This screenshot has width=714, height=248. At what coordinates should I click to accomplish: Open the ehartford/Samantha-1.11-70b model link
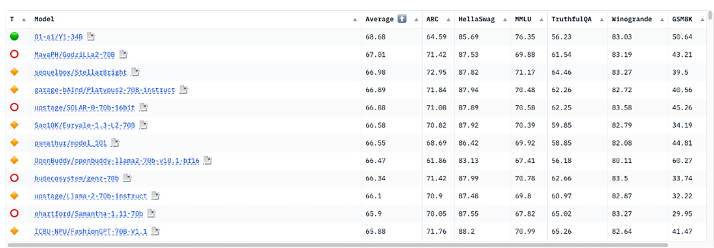(88, 214)
